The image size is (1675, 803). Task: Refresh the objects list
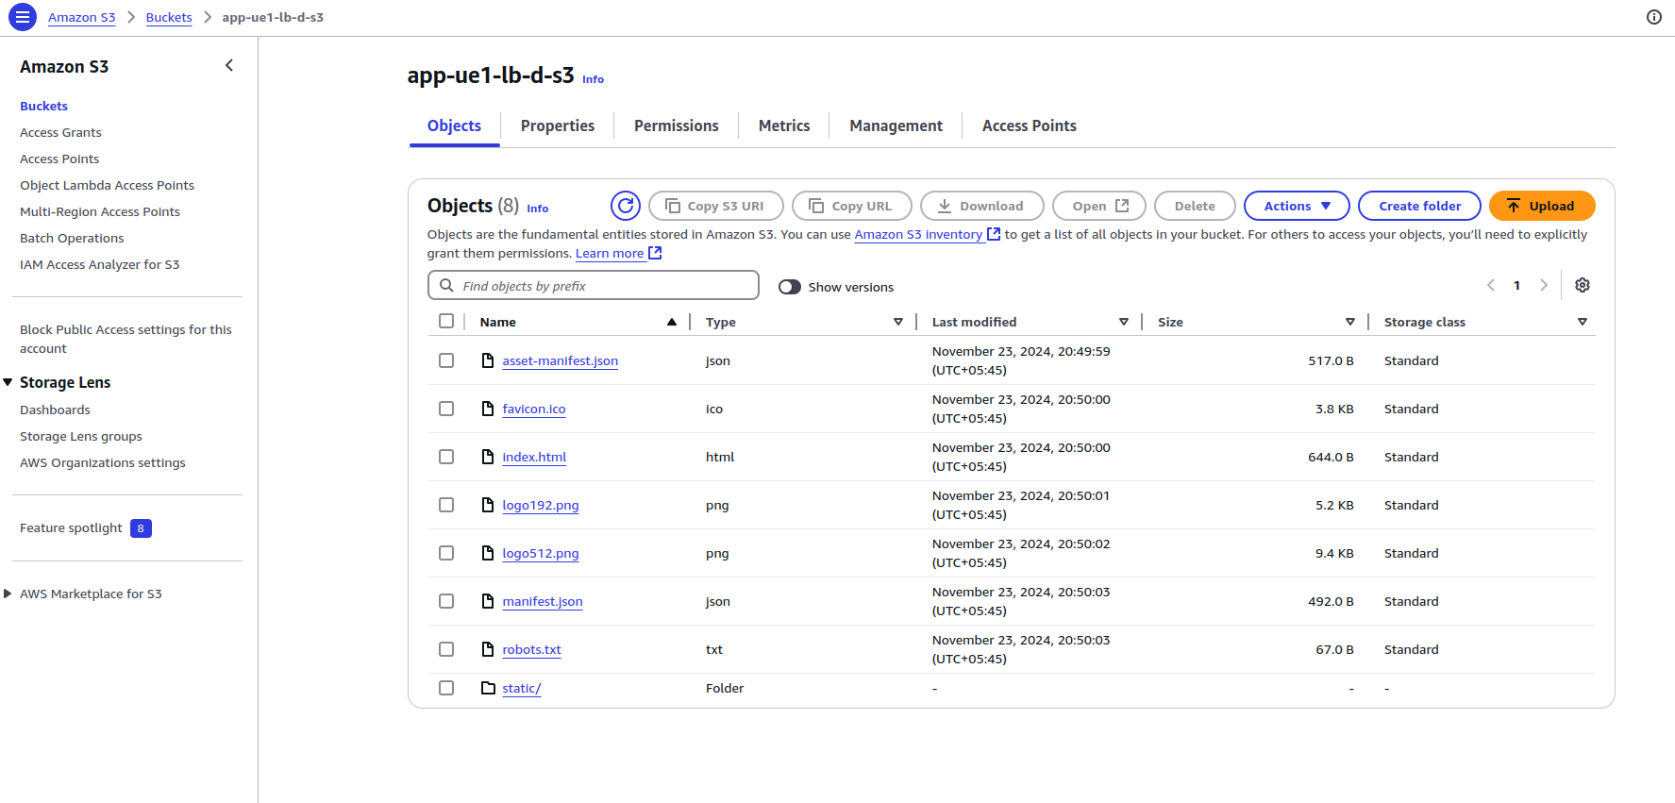(626, 206)
